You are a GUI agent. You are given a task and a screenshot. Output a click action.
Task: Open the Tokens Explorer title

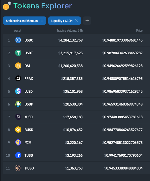(x=43, y=6)
